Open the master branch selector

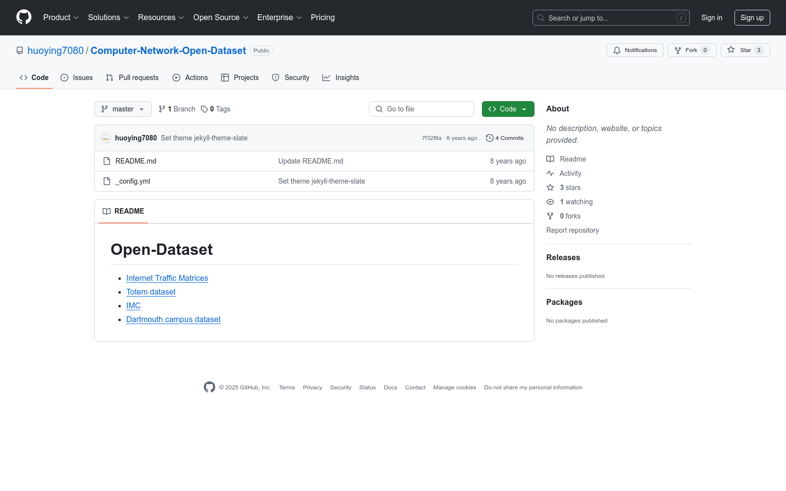click(x=123, y=109)
